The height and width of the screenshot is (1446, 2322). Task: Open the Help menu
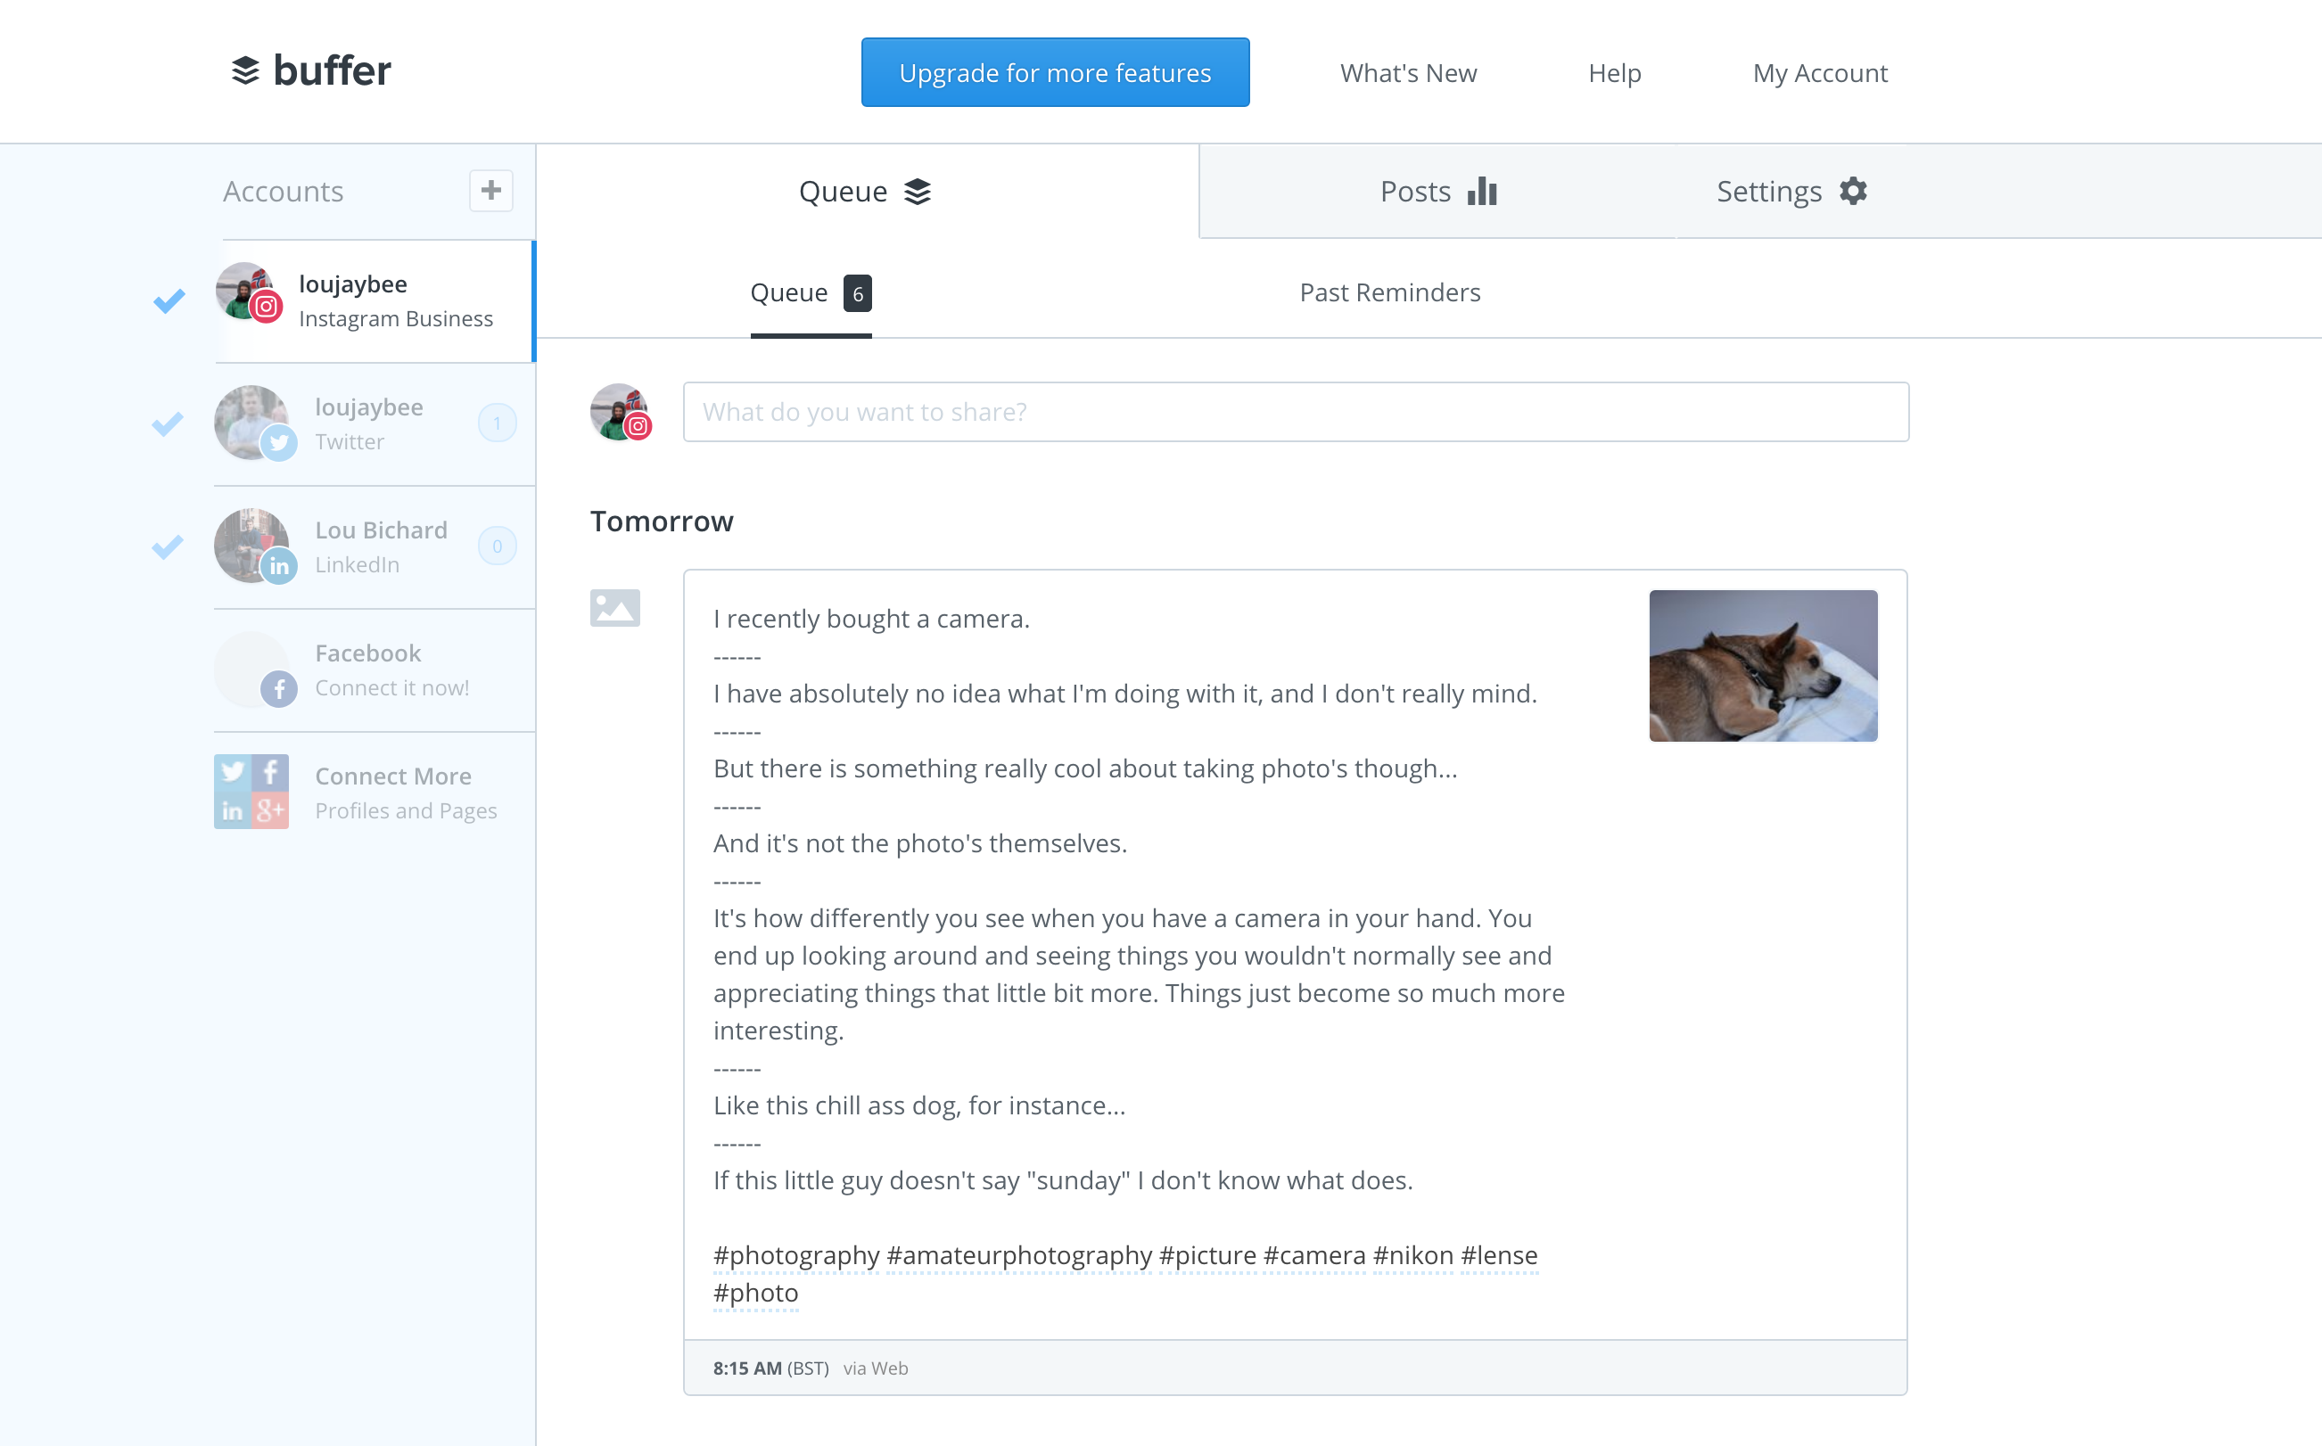point(1614,74)
